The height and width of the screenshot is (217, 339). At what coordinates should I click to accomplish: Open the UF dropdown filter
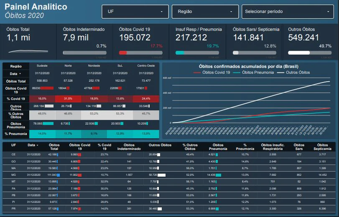[x=135, y=12]
